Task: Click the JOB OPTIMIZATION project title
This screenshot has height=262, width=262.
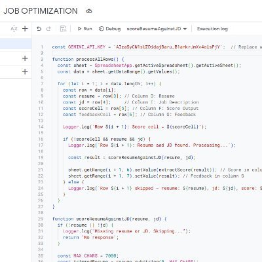Action: 41,11
